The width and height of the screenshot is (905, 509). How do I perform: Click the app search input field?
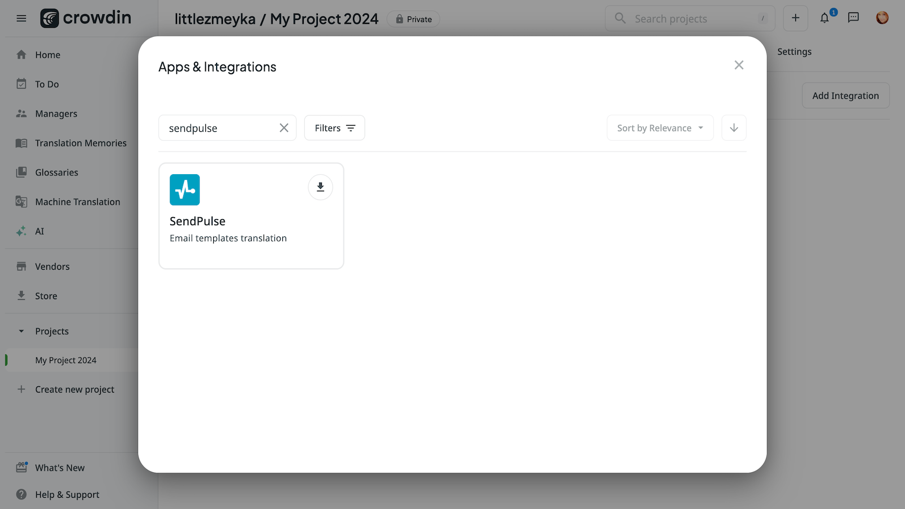[x=221, y=128]
